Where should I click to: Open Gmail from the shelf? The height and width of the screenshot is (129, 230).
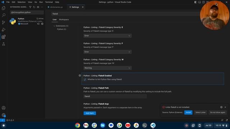86,125
